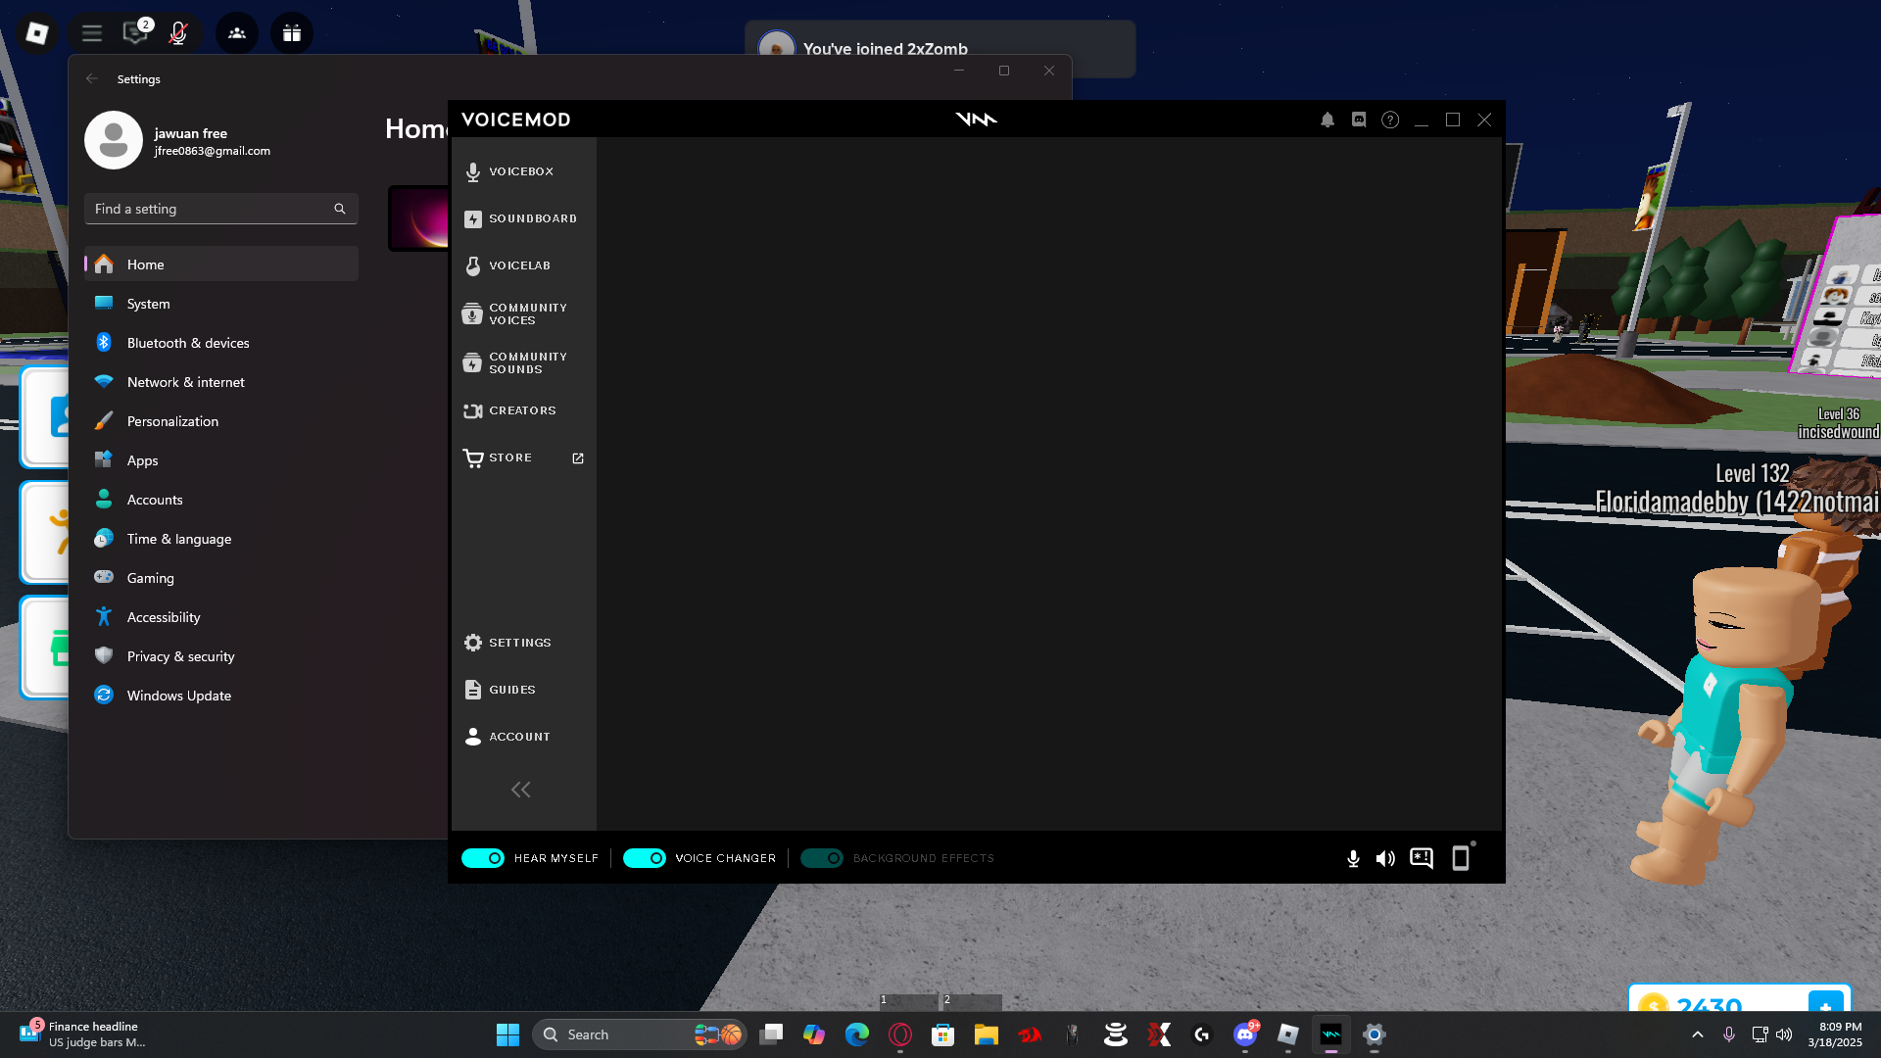
Task: Open Roblox chat with 2 unread messages
Action: (135, 32)
